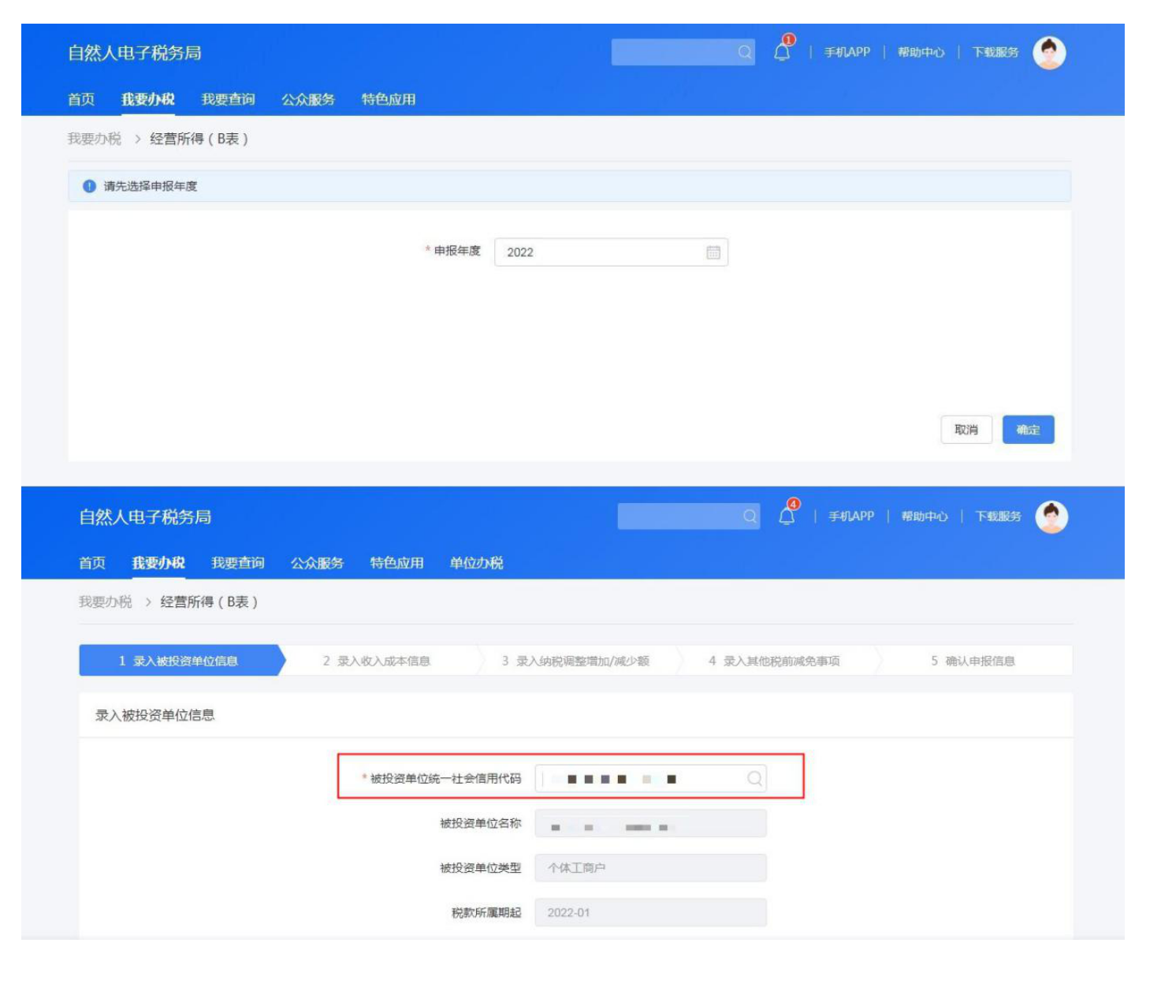Click calendar icon in 申报年度 field
1161x1006 pixels.
pyautogui.click(x=713, y=252)
